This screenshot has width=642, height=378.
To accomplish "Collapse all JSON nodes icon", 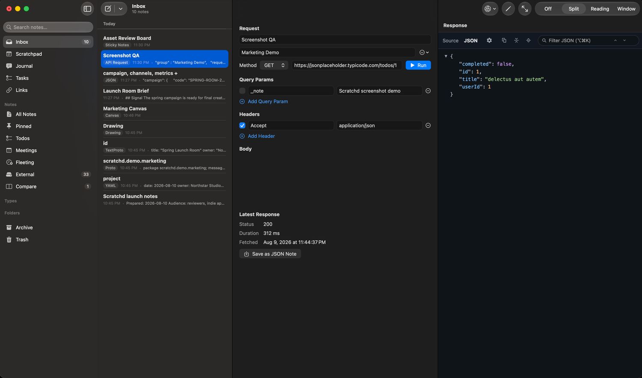I will coord(516,40).
